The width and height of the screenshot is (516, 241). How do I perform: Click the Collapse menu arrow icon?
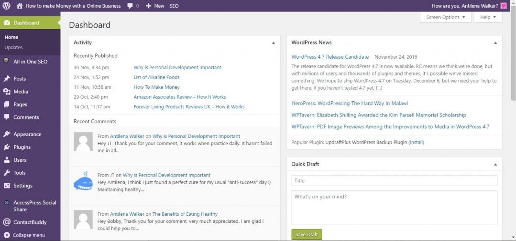pyautogui.click(x=7, y=235)
